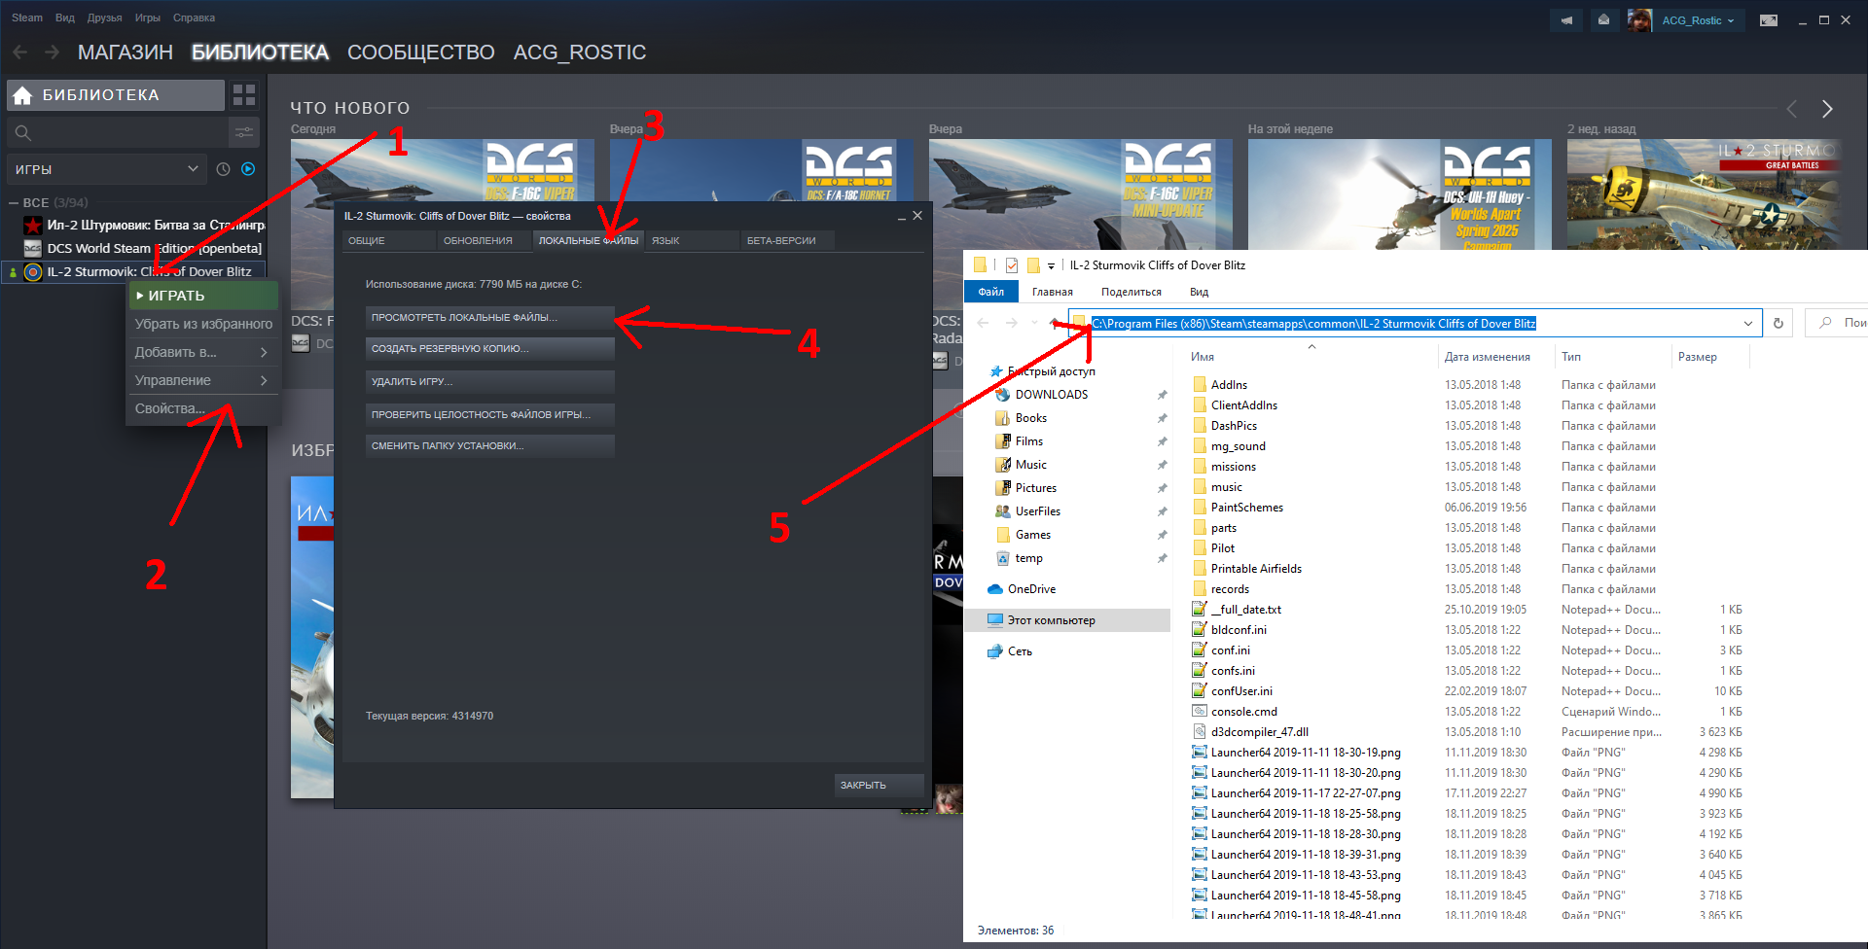The width and height of the screenshot is (1868, 949).
Task: Expand the Explorer address bar history dropdown
Action: [1748, 323]
